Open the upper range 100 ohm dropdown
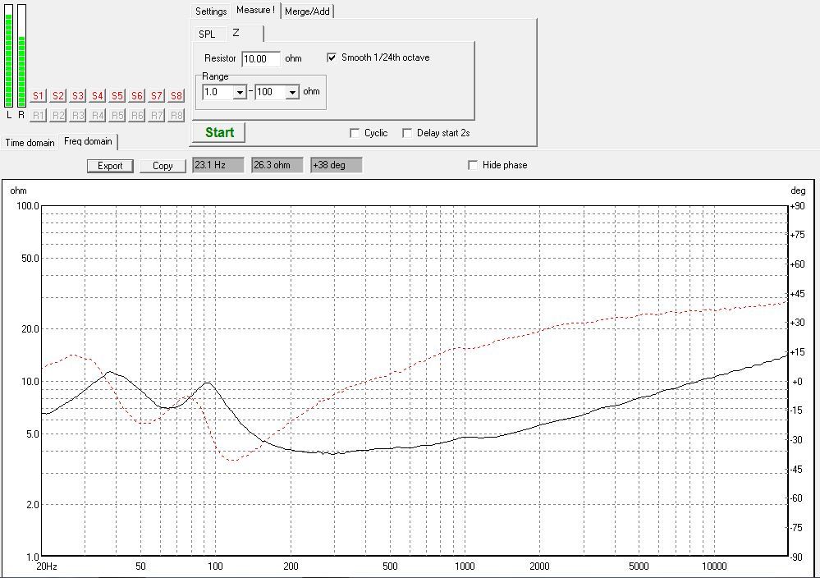Screen dimensions: 820x578 pyautogui.click(x=292, y=93)
